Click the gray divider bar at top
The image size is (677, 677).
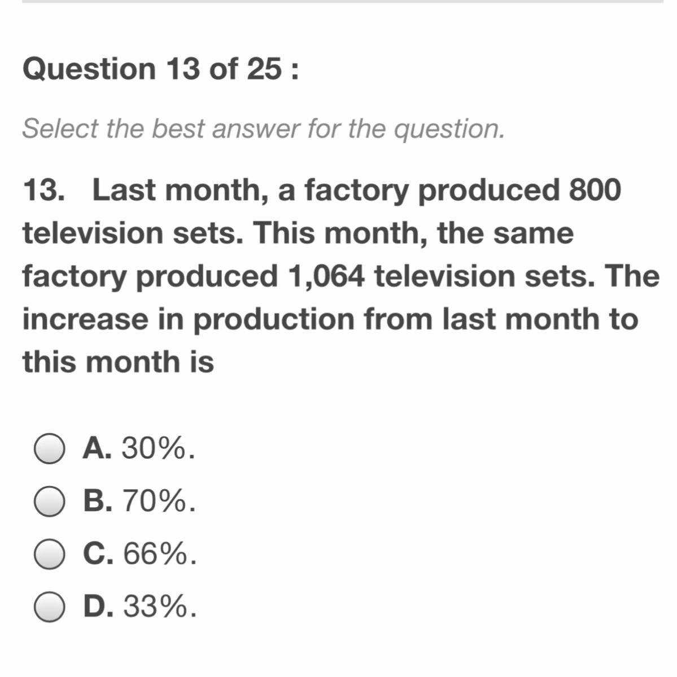pyautogui.click(x=343, y=2)
